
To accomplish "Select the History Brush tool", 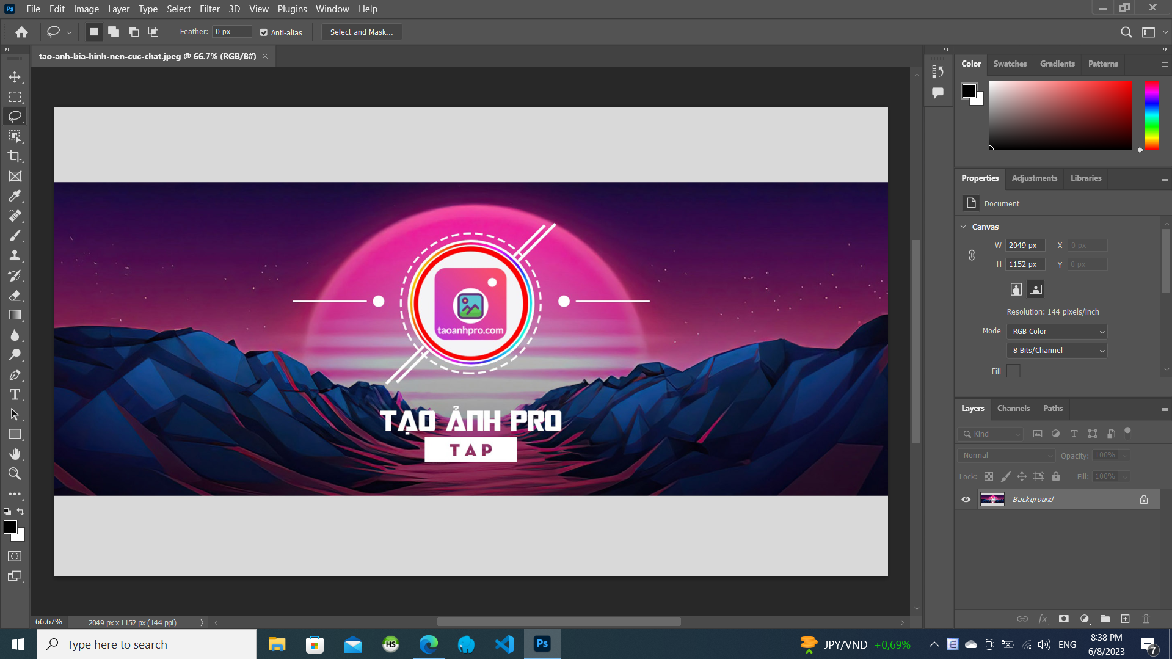I will click(x=15, y=275).
